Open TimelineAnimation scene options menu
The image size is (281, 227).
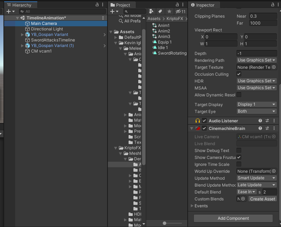[x=103, y=18]
